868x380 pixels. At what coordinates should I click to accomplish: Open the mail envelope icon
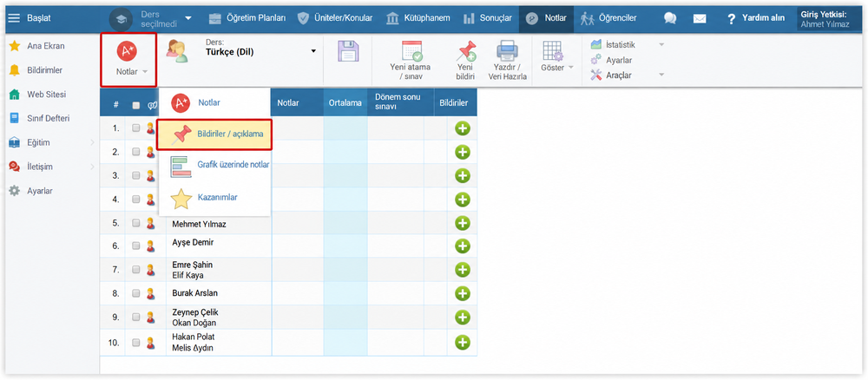tap(700, 18)
